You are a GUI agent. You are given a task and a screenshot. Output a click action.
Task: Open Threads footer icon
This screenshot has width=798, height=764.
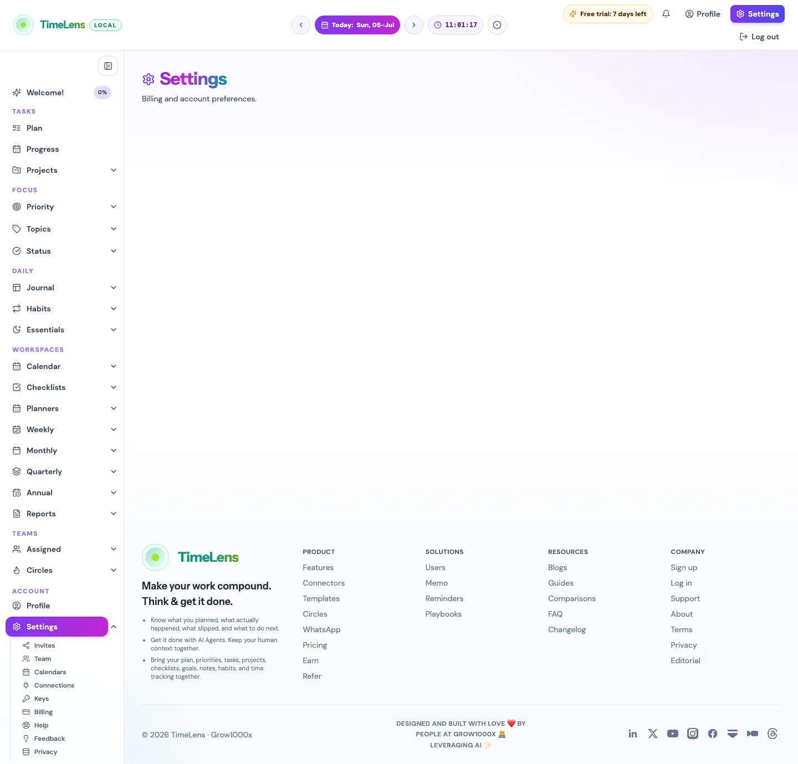tap(773, 734)
